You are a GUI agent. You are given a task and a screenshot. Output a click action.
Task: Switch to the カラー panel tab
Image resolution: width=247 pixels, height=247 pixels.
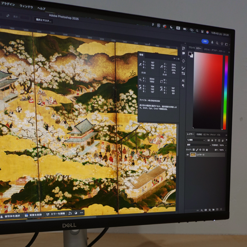[x=198, y=49]
